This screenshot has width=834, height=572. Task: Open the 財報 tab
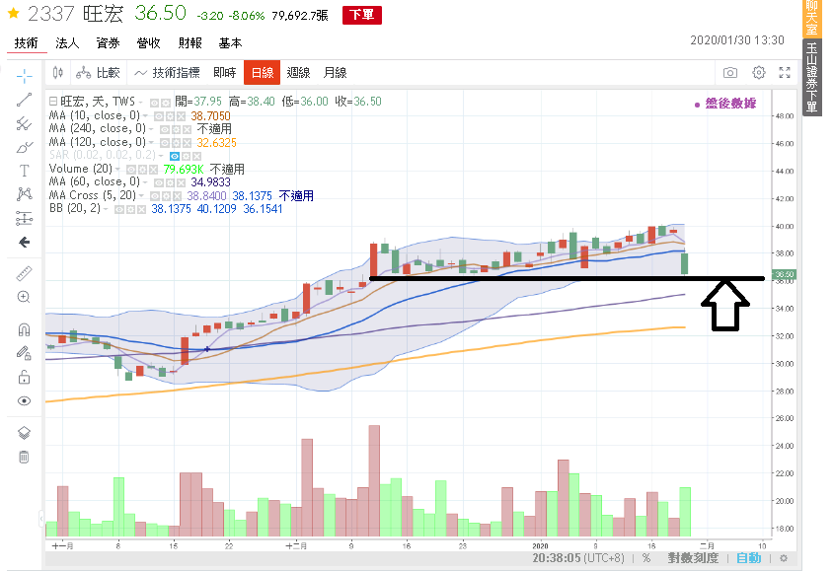[x=190, y=43]
